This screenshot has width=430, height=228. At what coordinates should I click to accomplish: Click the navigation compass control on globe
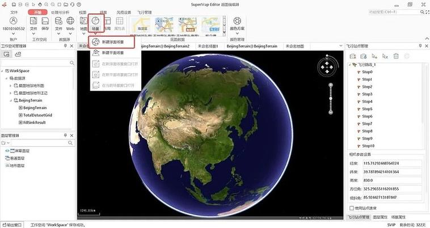(x=327, y=66)
